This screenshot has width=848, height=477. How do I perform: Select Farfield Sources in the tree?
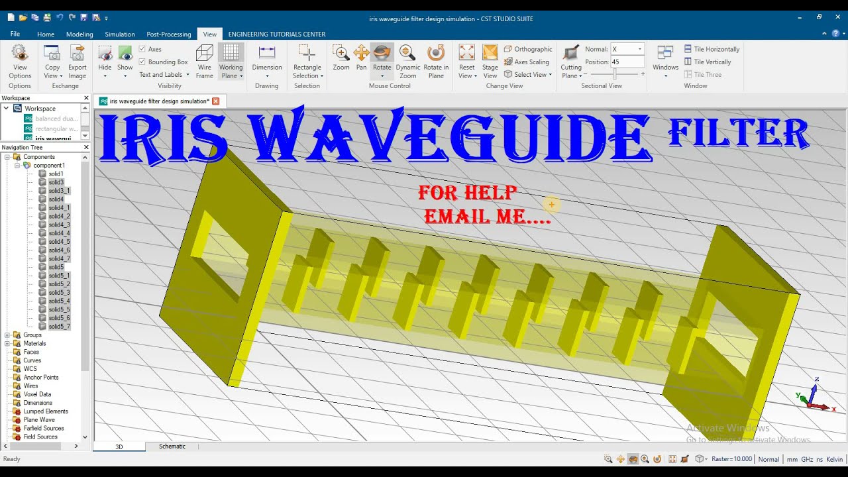click(44, 429)
